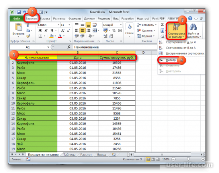Toggle Bold (Ж) formatting
219x173 pixels.
tap(40, 30)
